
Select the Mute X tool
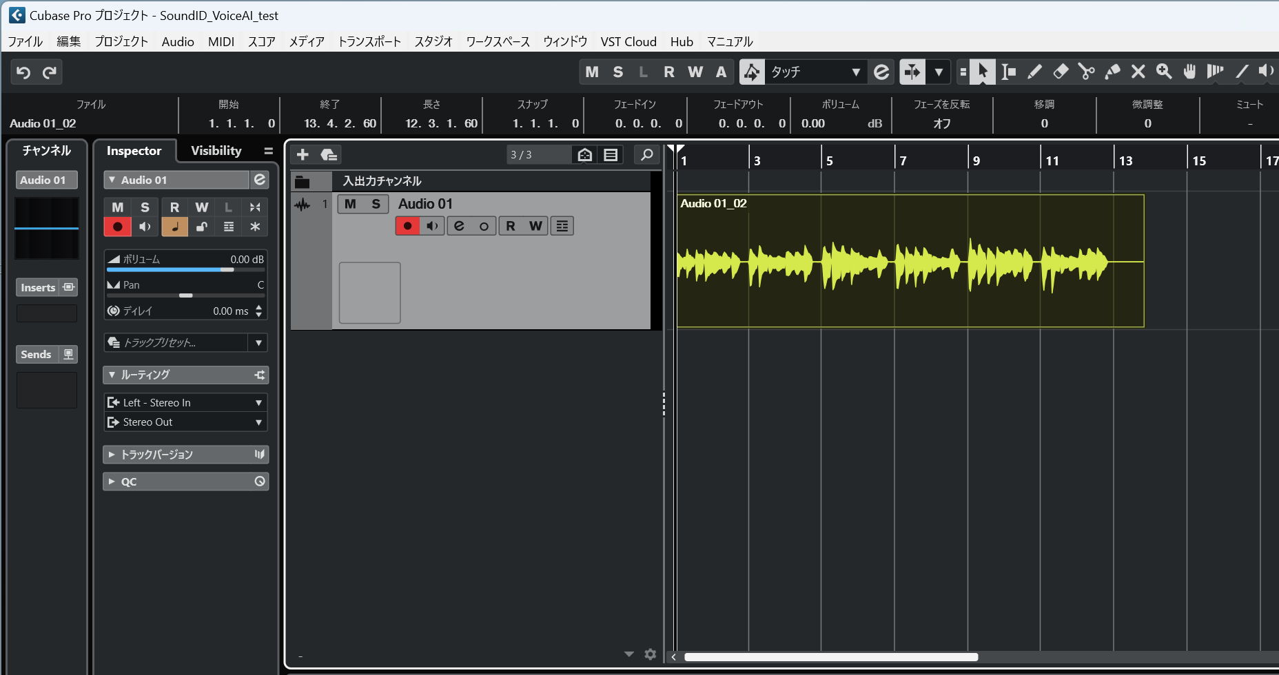[1138, 72]
